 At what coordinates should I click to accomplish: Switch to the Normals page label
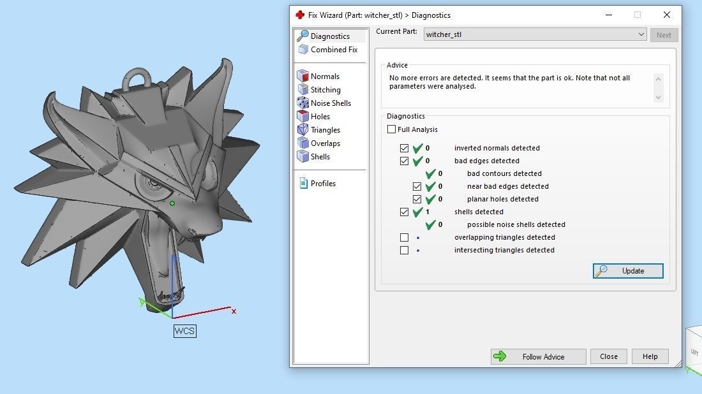point(325,77)
